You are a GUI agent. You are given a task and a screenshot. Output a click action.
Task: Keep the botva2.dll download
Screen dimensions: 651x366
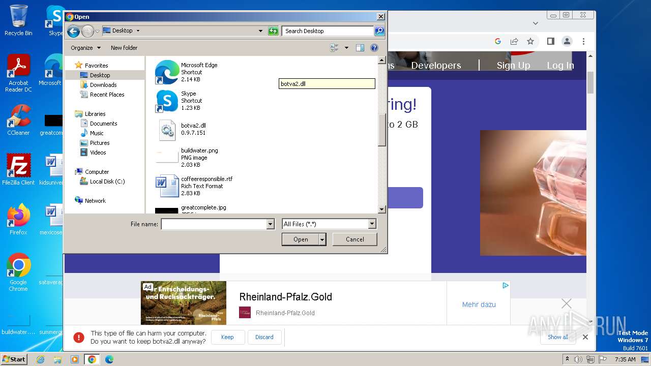(227, 337)
